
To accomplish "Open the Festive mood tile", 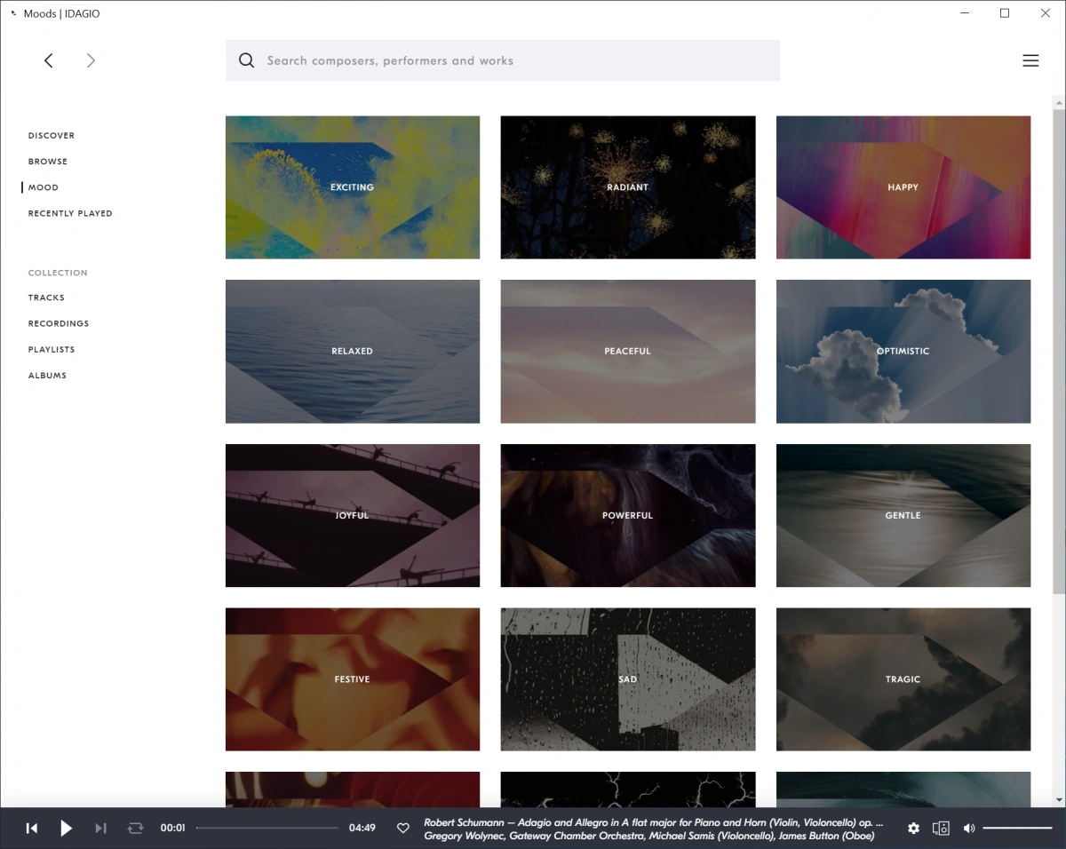I will pos(353,679).
